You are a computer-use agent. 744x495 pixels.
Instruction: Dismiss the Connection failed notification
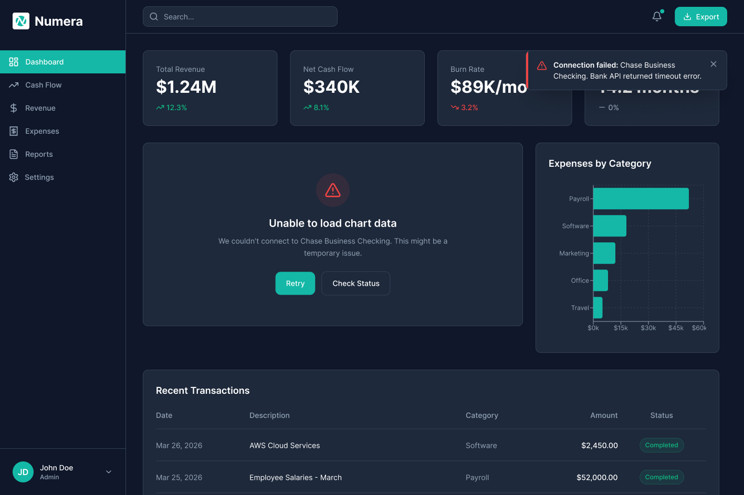[x=714, y=64]
